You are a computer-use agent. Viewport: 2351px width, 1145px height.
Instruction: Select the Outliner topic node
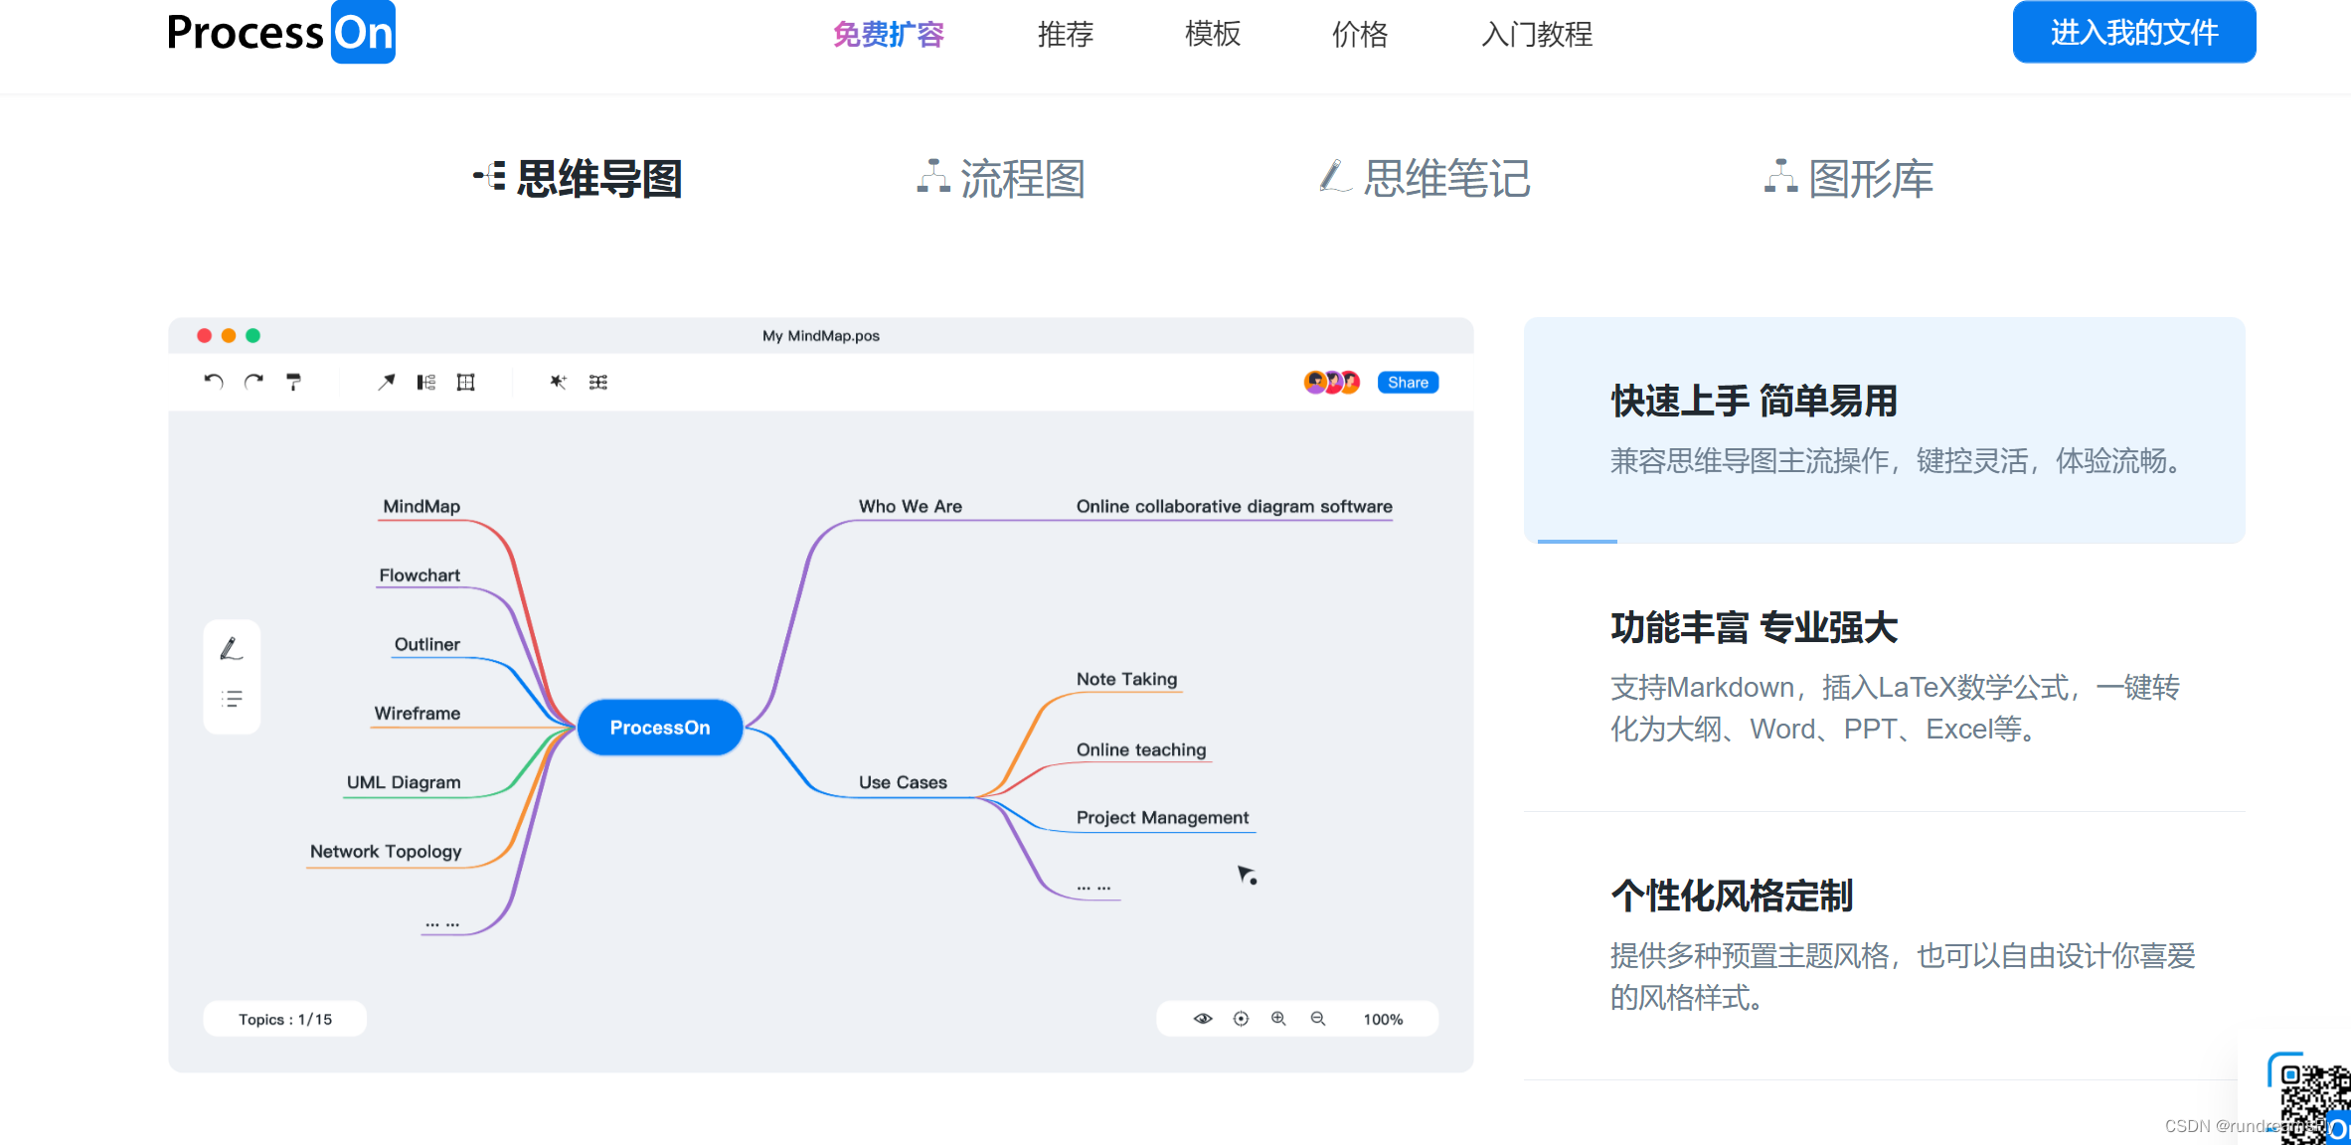426,644
